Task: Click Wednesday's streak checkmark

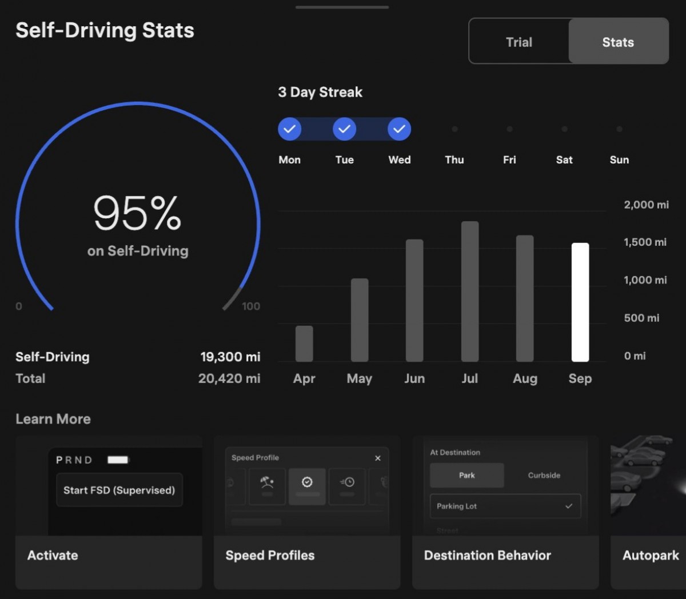Action: [x=399, y=129]
